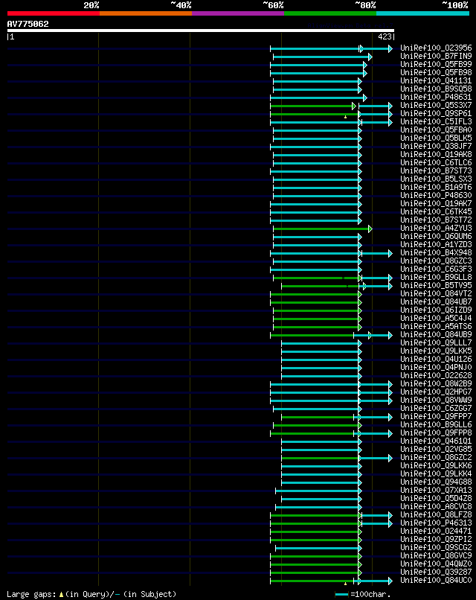The width and height of the screenshot is (476, 600).
Task: Select label UniRef100_Q94G88
Action: (x=437, y=482)
